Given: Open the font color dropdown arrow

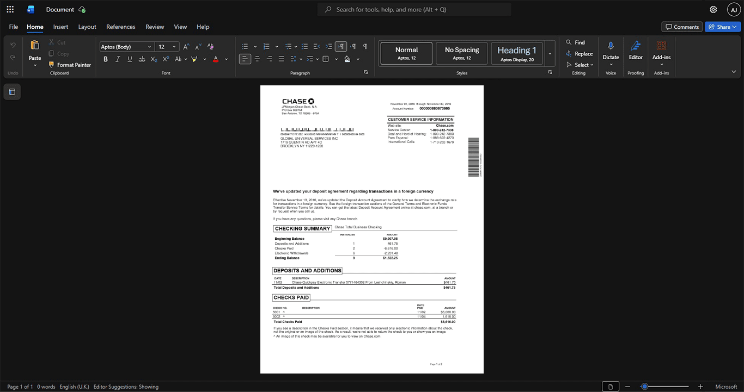Looking at the screenshot, I should click(226, 59).
